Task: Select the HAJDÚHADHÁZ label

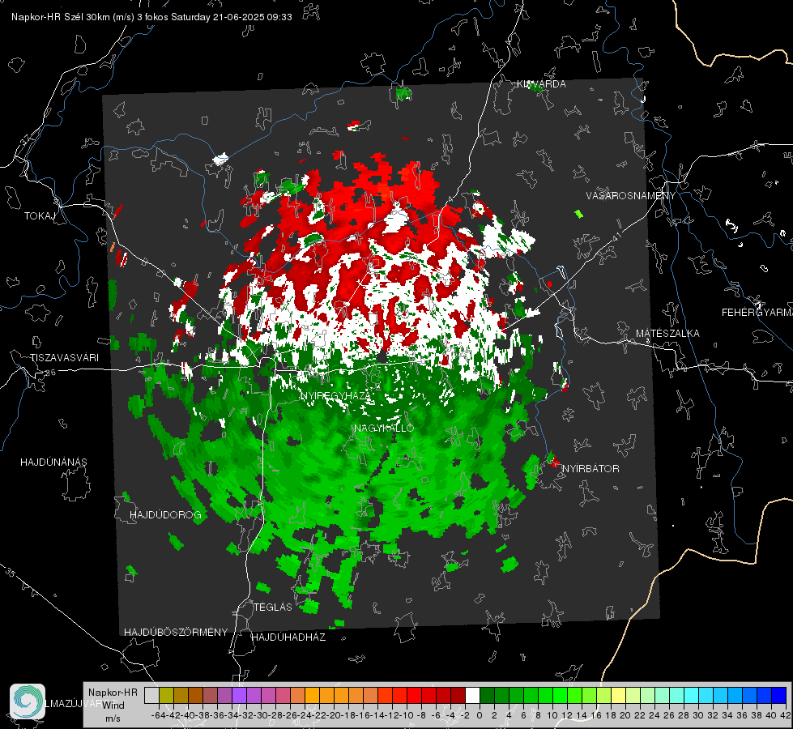Action: pyautogui.click(x=288, y=637)
